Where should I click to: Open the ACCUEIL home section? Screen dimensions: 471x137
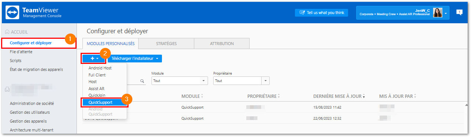point(16,32)
